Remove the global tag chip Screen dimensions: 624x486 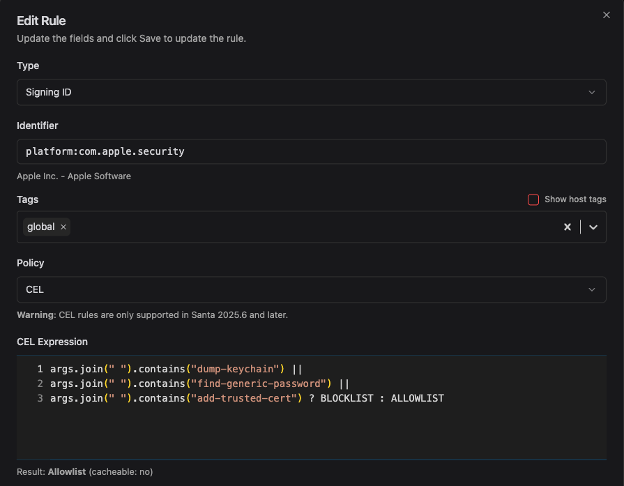(63, 227)
